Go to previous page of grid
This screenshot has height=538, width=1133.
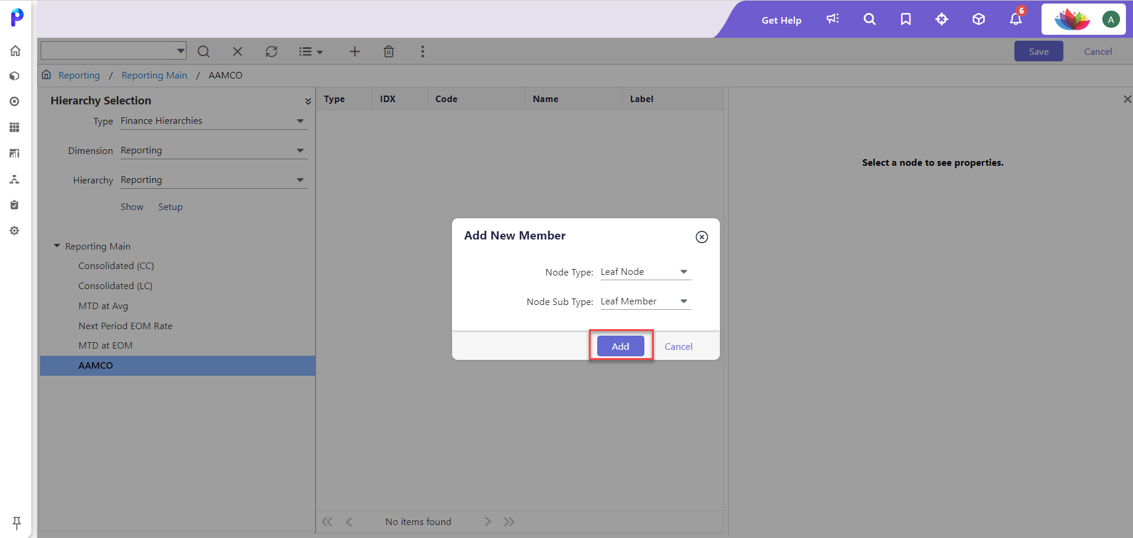pyautogui.click(x=349, y=522)
